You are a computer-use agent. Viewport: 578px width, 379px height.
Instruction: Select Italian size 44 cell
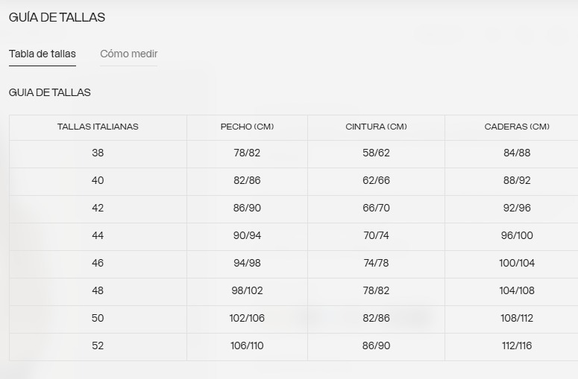click(98, 235)
